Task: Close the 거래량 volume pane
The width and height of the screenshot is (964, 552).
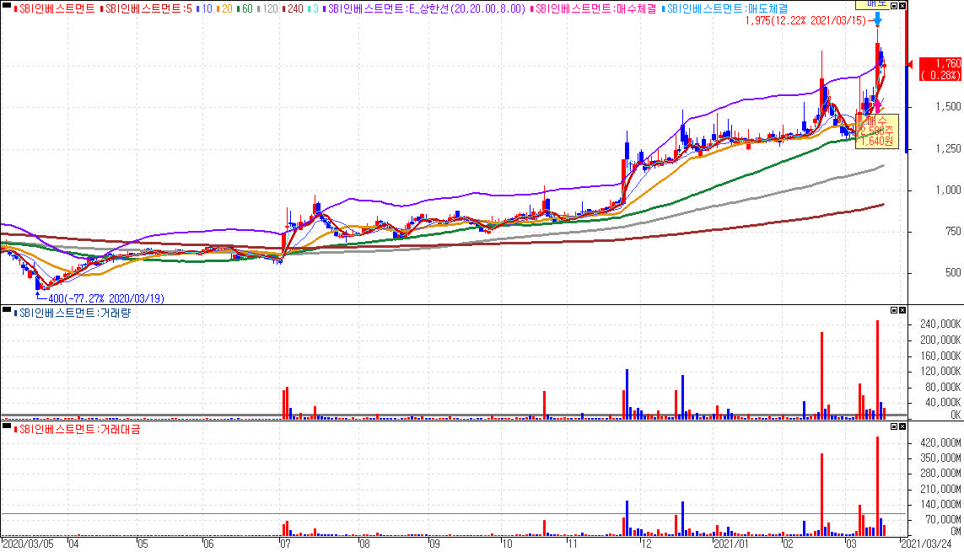Action: tap(902, 310)
